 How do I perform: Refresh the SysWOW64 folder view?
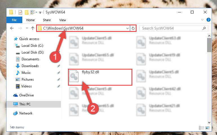[133, 28]
